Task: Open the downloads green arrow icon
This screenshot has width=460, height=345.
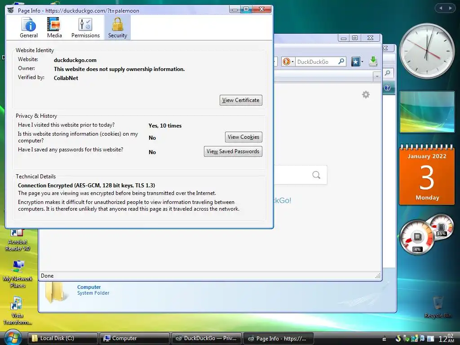Action: pos(373,61)
